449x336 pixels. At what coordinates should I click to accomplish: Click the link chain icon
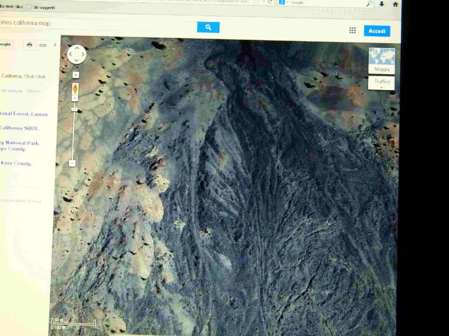coord(43,45)
